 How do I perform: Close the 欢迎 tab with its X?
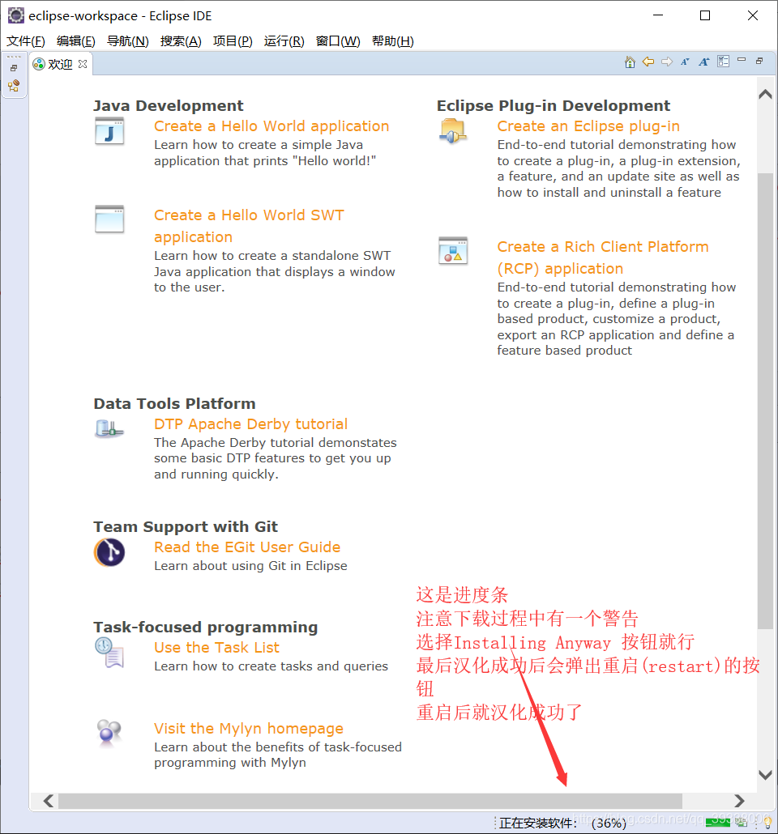(x=83, y=64)
